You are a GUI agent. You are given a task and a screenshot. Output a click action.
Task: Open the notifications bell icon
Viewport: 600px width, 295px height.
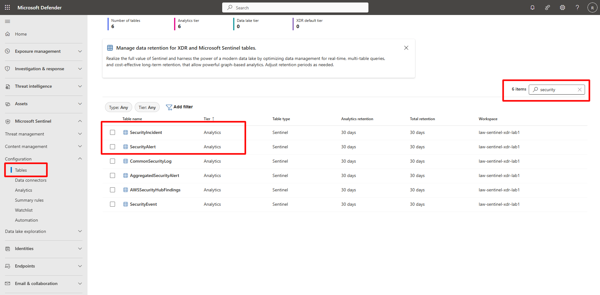(532, 7)
